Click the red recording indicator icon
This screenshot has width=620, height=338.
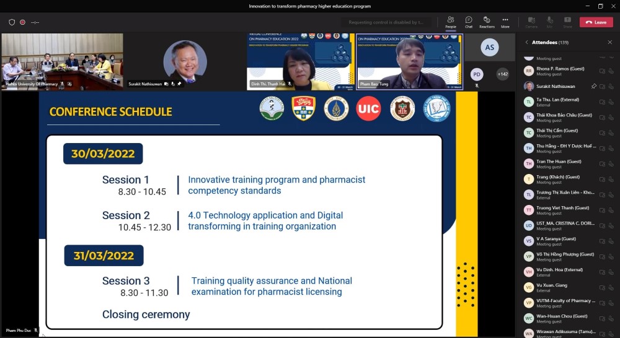22,22
